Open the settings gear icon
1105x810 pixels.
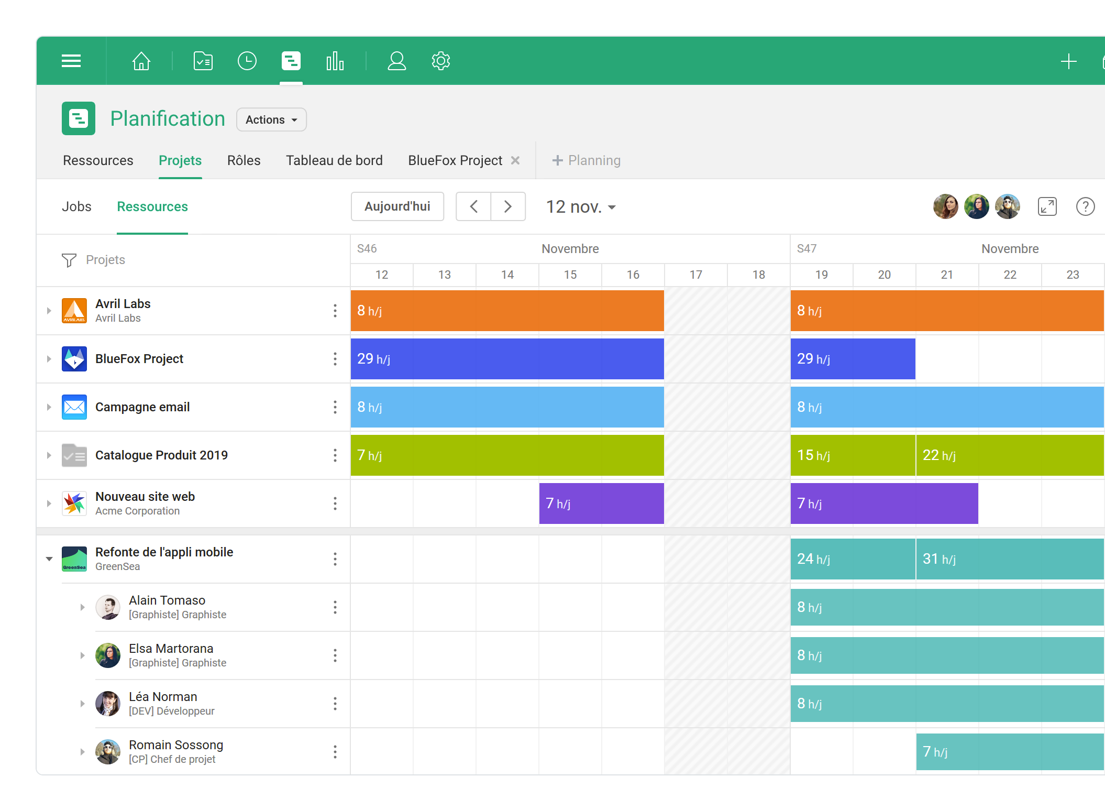point(441,61)
